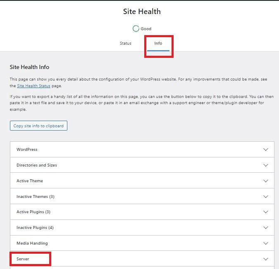Expand the Server section
Viewport: 279px width, 269px height.
23,259
